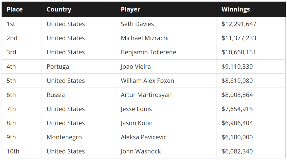
Task: Click the Player column header
Action: click(130, 9)
